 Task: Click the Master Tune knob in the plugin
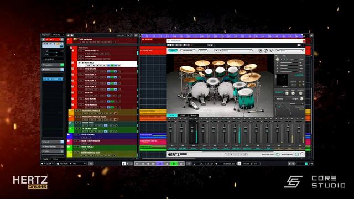pyautogui.click(x=278, y=154)
